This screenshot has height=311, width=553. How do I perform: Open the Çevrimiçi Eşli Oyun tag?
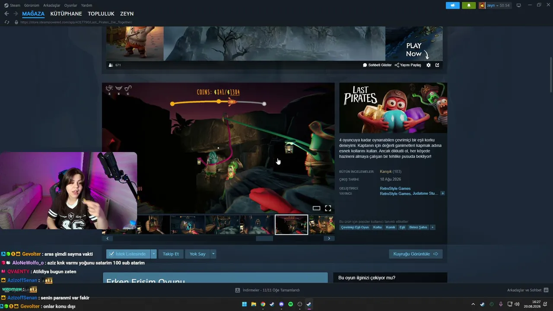tap(355, 227)
